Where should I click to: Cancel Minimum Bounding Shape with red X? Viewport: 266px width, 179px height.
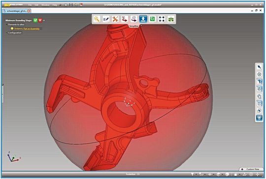pos(40,20)
